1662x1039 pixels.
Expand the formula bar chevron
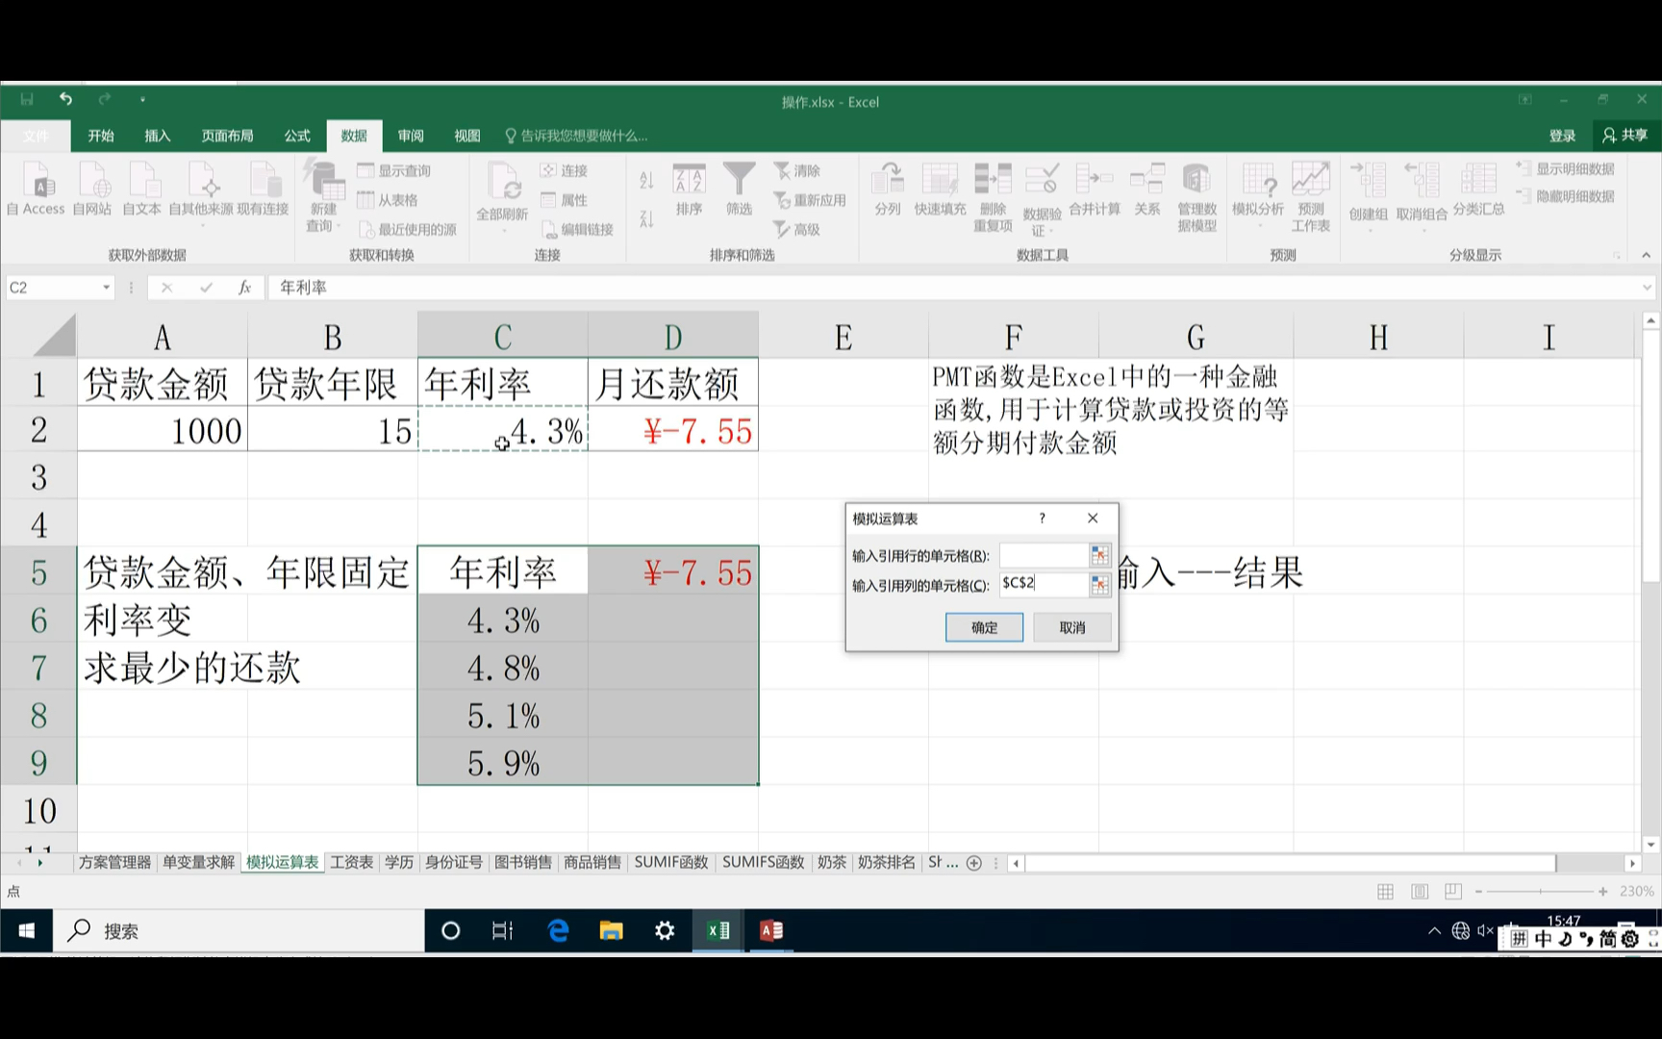[1647, 288]
